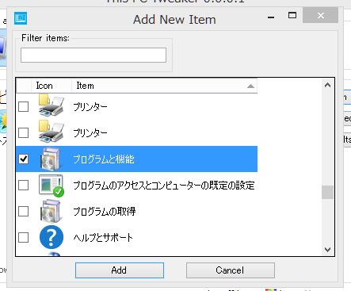Click the Icon column header
Viewport: 351px width, 291px height.
point(52,86)
